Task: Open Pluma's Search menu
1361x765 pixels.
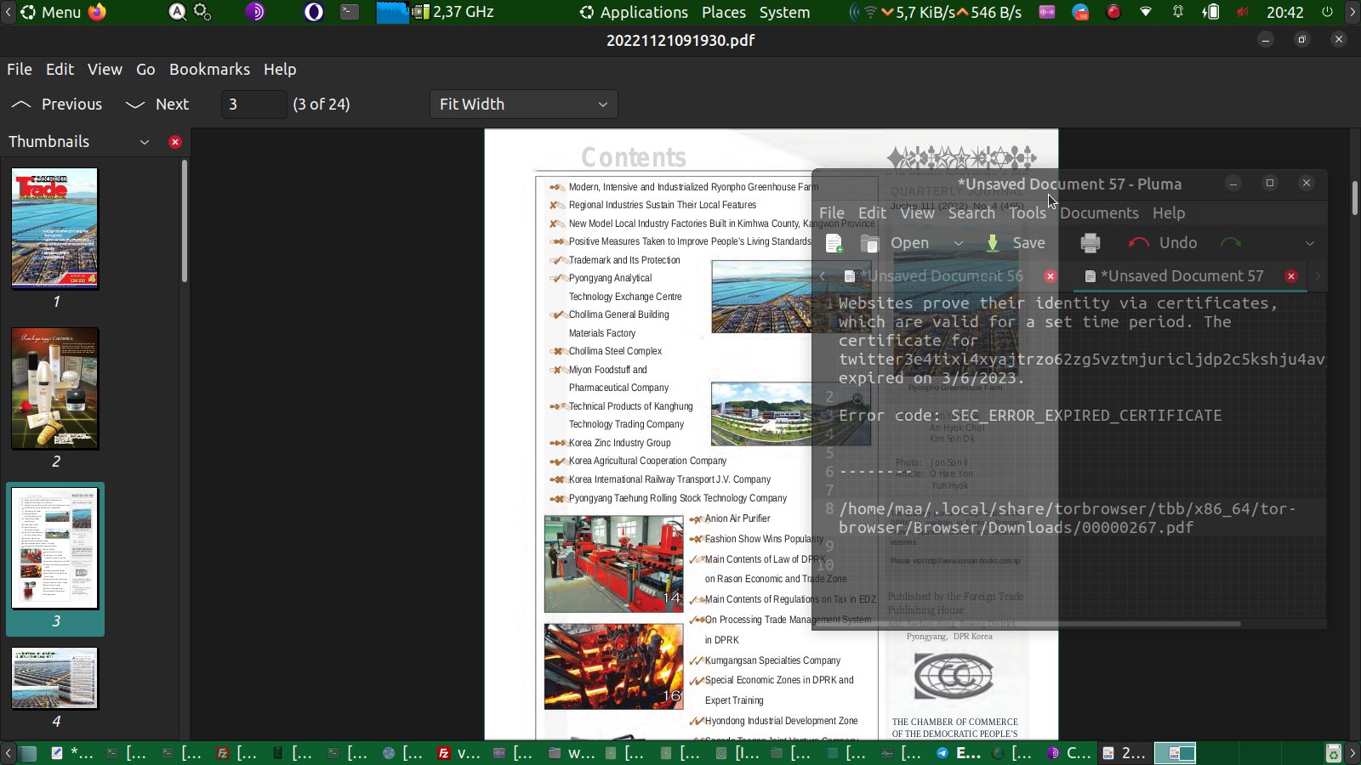Action: tap(971, 213)
